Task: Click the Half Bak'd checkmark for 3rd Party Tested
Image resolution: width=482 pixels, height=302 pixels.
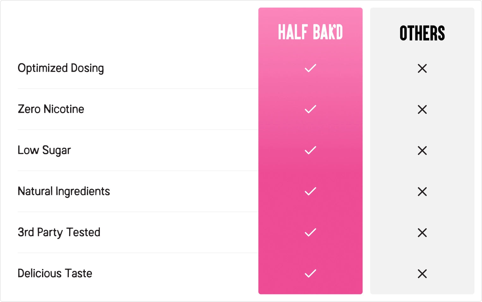Action: pos(310,233)
